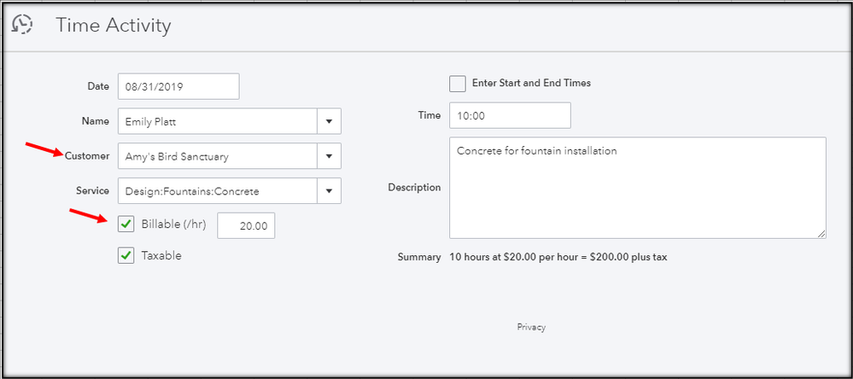Edit the billable rate field 20.00
The image size is (853, 379).
[246, 225]
